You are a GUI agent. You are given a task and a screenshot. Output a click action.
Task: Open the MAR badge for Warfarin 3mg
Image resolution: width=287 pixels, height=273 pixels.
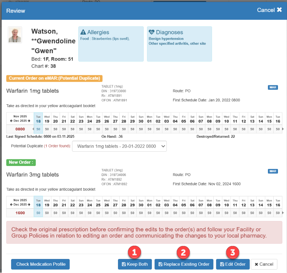(273, 171)
